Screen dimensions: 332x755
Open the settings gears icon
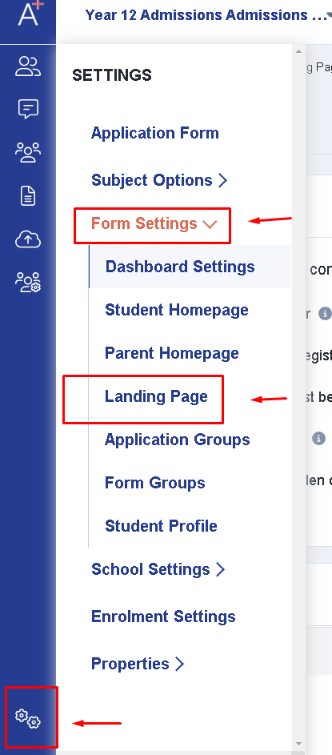point(28,718)
